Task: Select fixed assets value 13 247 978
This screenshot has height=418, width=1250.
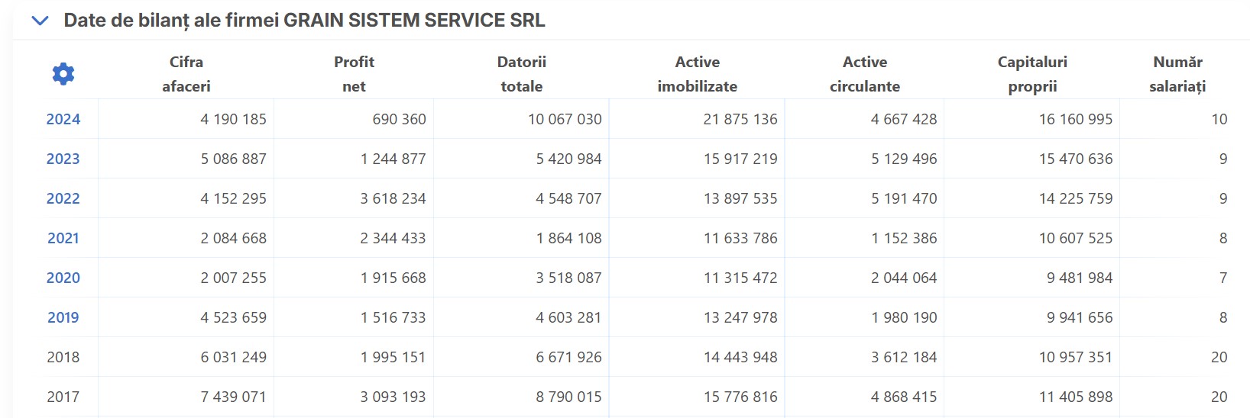Action: 740,317
